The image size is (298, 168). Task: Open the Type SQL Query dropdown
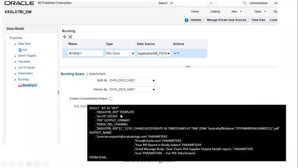coord(133,54)
